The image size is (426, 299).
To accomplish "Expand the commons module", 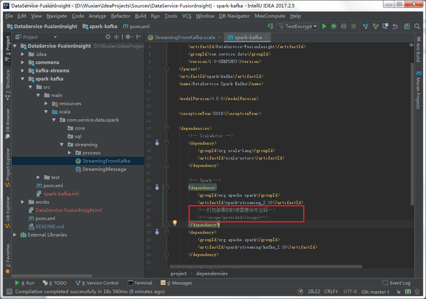I will (23, 62).
